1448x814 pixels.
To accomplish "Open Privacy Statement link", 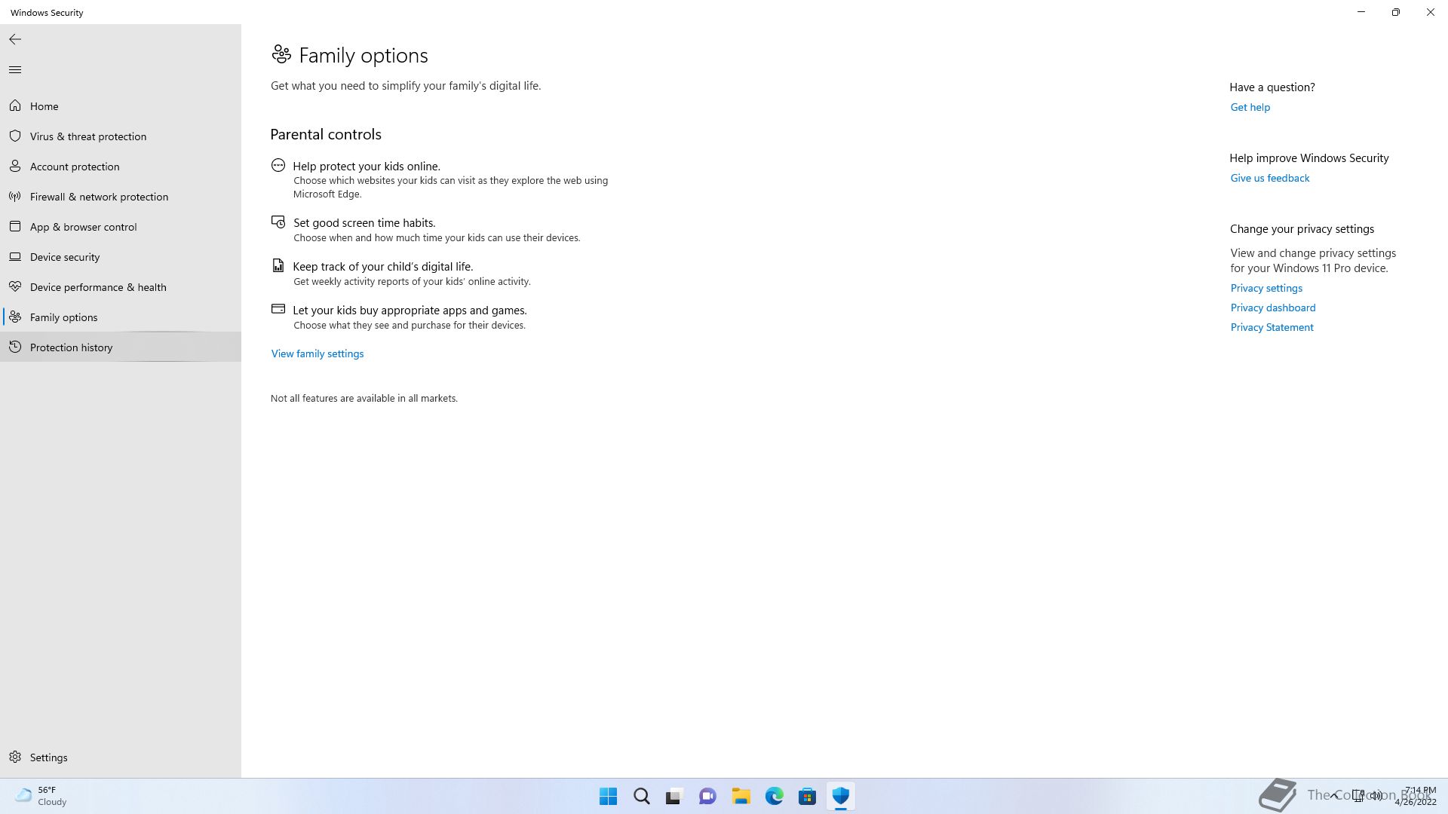I will coord(1272,327).
